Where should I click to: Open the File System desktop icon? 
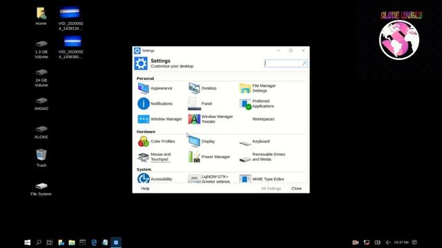pos(41,189)
